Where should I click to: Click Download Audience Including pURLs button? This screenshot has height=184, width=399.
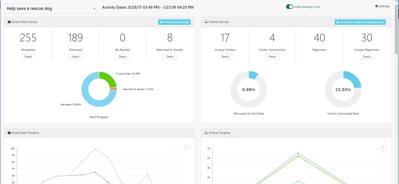click(360, 22)
